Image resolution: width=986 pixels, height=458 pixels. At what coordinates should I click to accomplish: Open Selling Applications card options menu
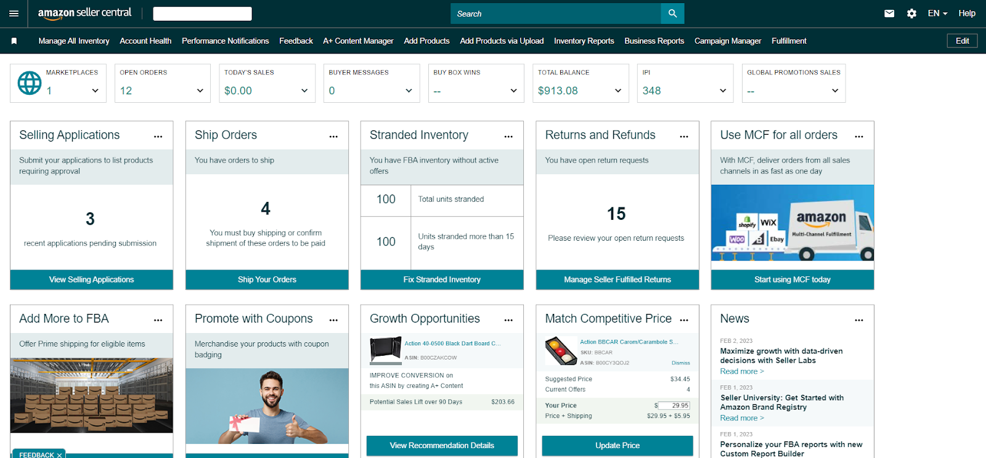(158, 137)
